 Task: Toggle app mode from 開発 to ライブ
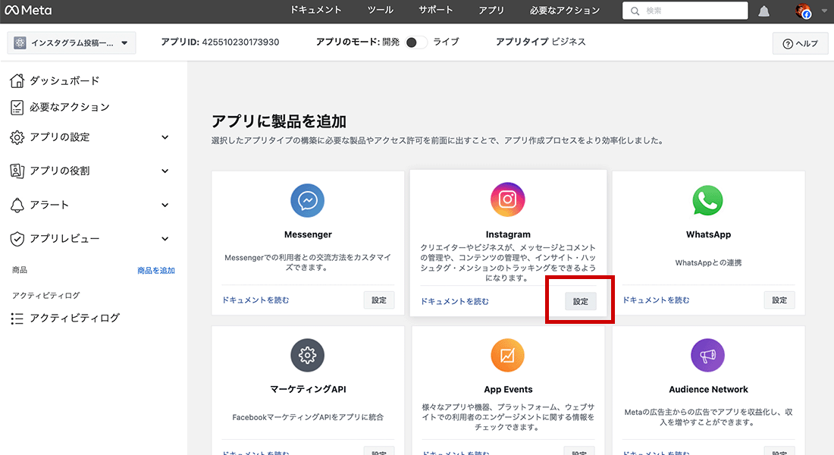click(x=416, y=42)
